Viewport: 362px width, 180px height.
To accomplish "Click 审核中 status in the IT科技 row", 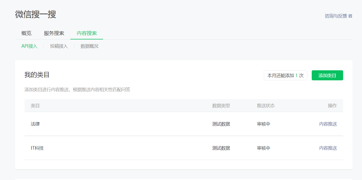I will pyautogui.click(x=263, y=148).
